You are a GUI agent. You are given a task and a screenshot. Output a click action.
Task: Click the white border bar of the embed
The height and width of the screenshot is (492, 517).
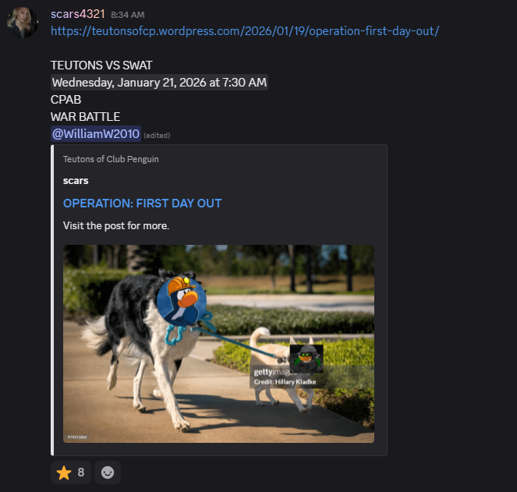click(52, 300)
